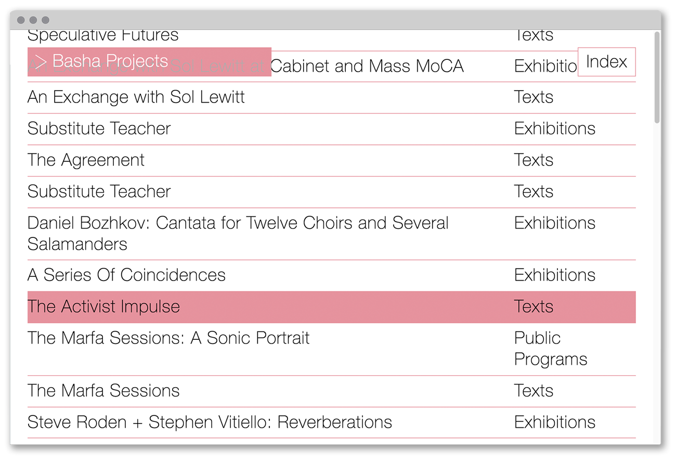The height and width of the screenshot is (458, 676).
Task: Open the Basha Projects header link
Action: tap(110, 61)
